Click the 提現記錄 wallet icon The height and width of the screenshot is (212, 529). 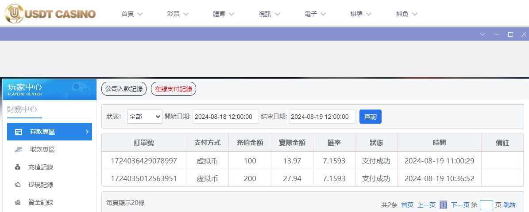coord(18,185)
